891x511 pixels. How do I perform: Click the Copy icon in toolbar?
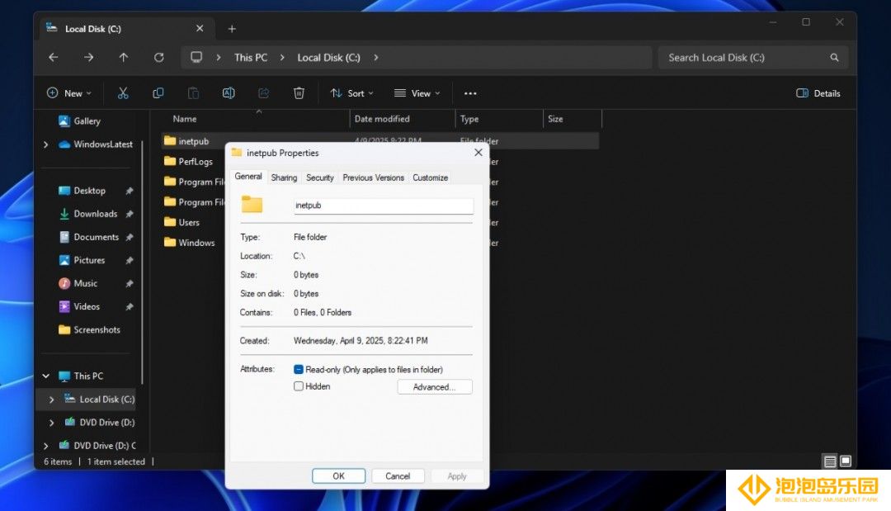tap(158, 93)
